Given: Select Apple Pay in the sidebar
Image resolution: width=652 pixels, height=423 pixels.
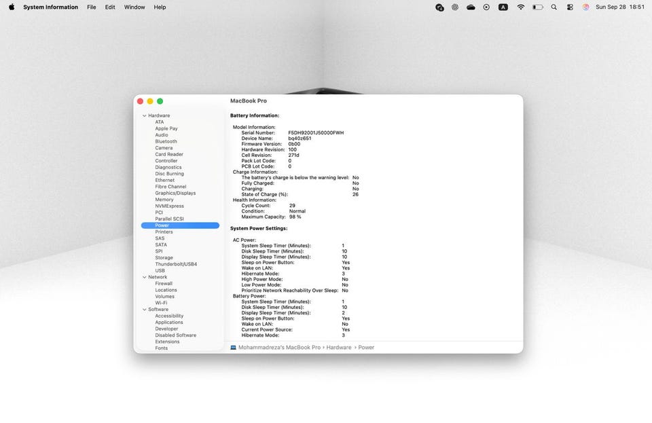Looking at the screenshot, I should (x=166, y=128).
